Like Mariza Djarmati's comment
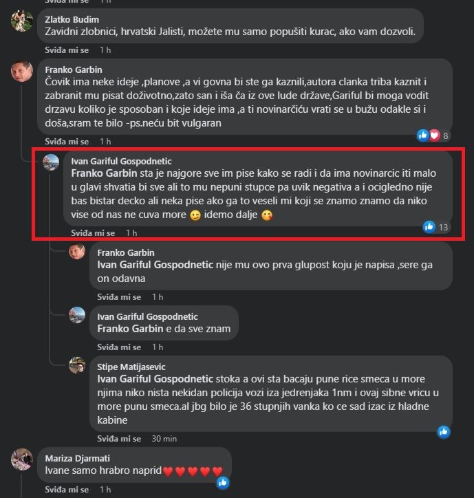 tap(67, 490)
